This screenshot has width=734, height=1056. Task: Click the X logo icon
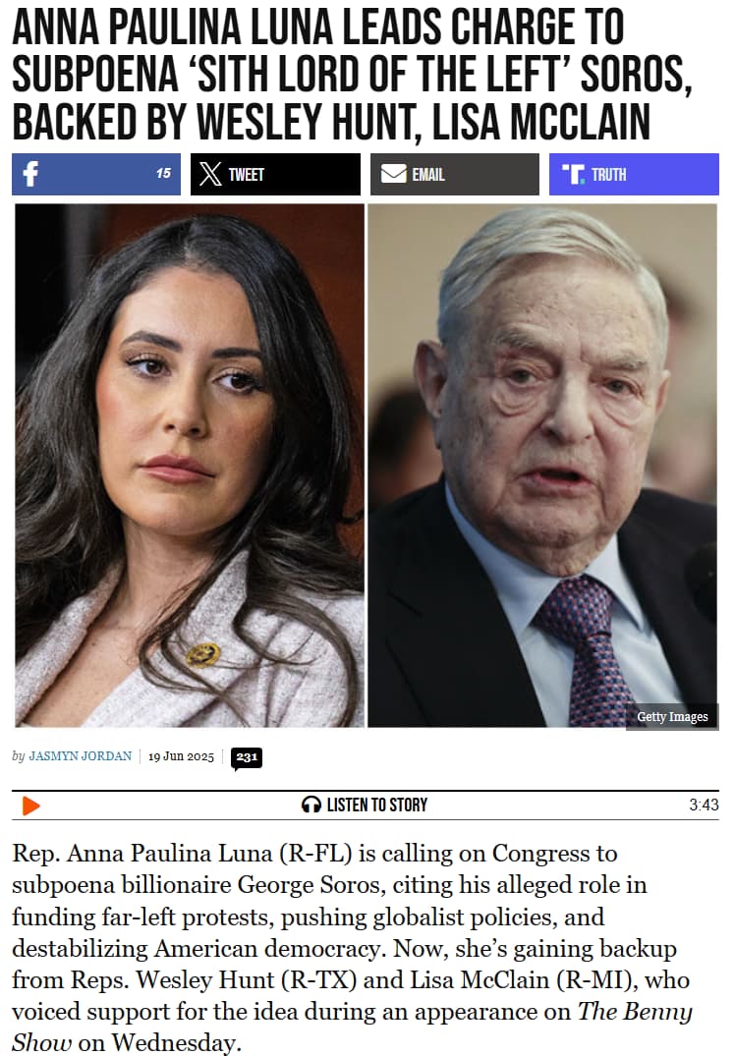coord(210,175)
